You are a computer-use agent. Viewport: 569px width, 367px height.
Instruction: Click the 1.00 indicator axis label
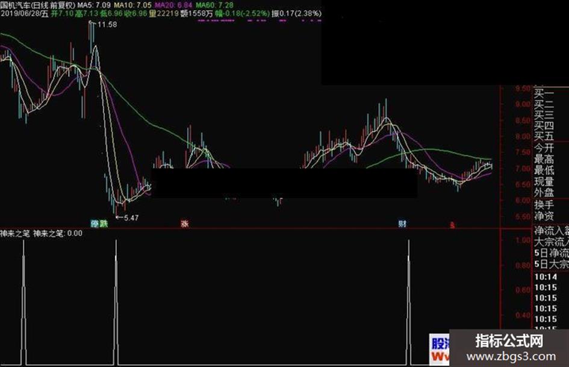tap(523, 240)
